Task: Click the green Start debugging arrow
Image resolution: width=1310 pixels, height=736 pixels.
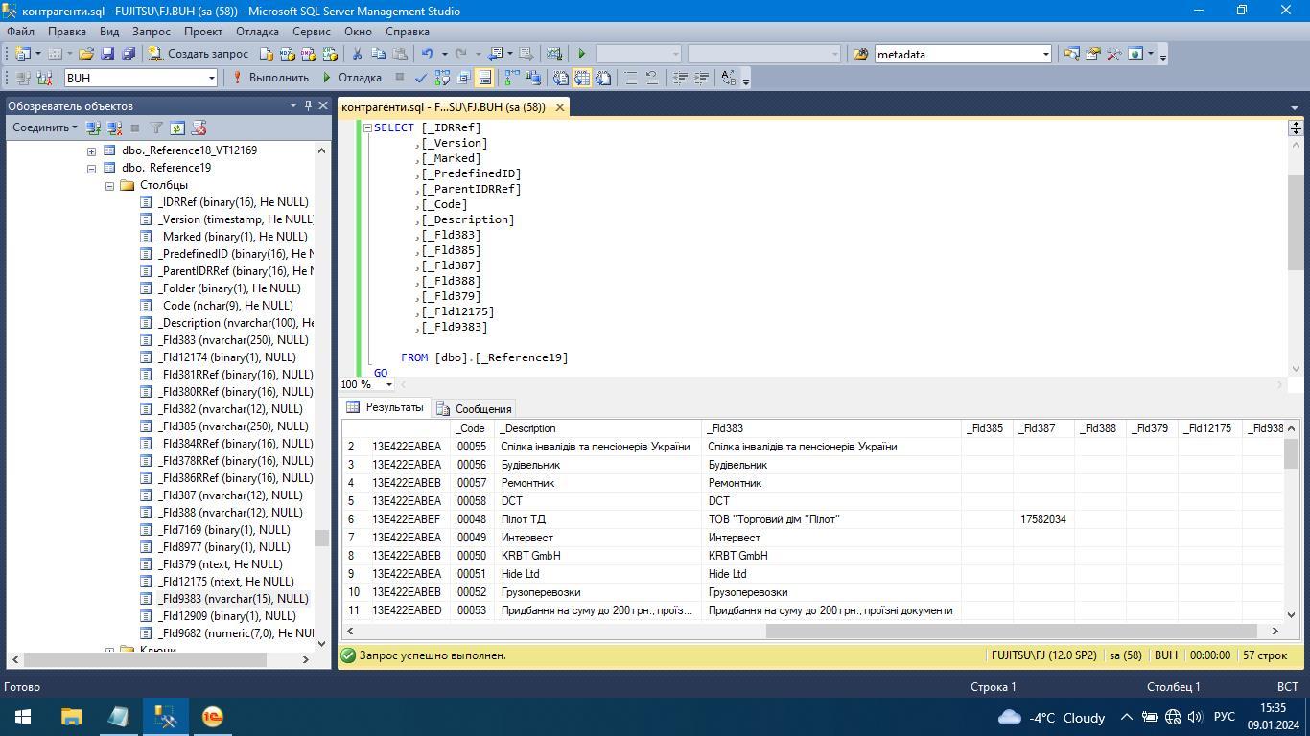Action: [581, 55]
